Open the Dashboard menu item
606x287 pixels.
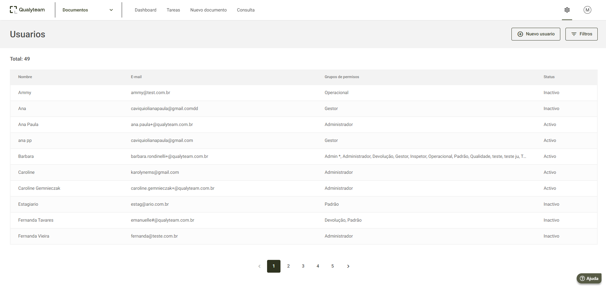[145, 10]
